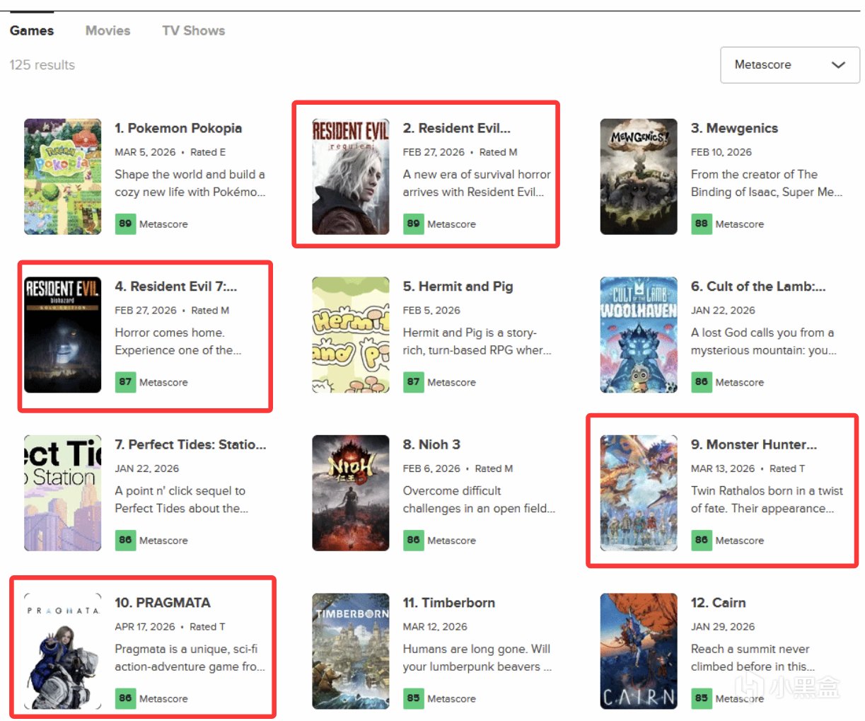Open Perfect Tides Station cover thumbnail
The width and height of the screenshot is (865, 721).
[x=63, y=492]
